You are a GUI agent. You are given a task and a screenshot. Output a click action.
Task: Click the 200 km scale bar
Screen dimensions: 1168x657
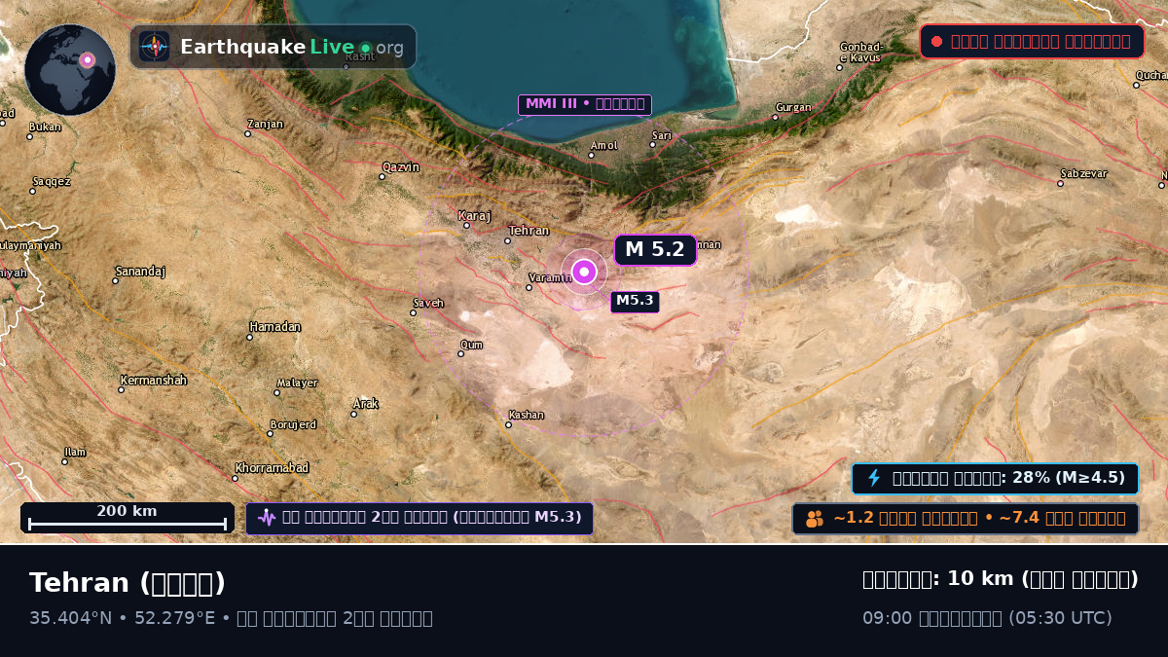tap(128, 518)
